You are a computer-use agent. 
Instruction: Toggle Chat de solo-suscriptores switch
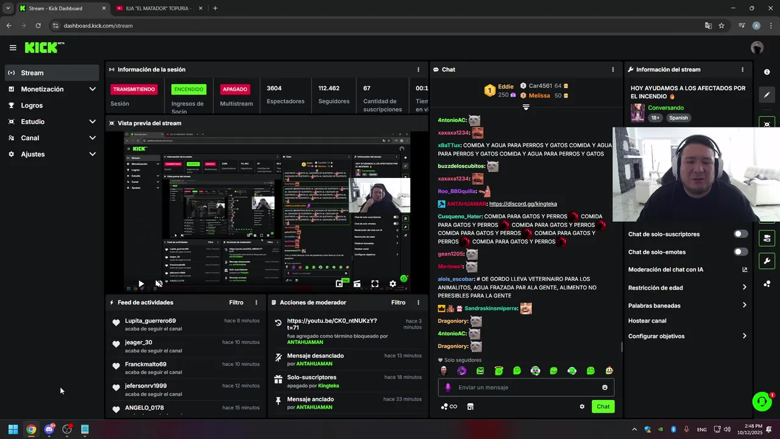click(741, 234)
